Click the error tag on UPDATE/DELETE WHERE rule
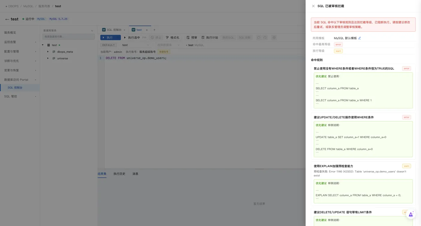Viewport: 421px width, 226px height. click(x=407, y=117)
